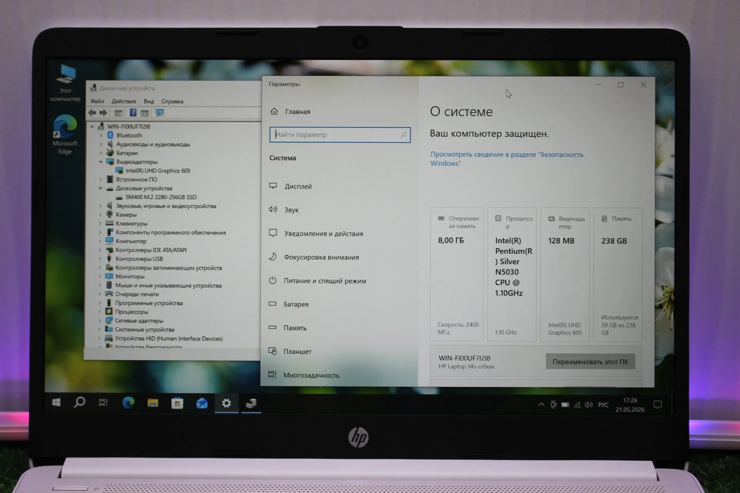This screenshot has height=493, width=740.
Task: Select Мониторы tree item
Action: tap(130, 277)
